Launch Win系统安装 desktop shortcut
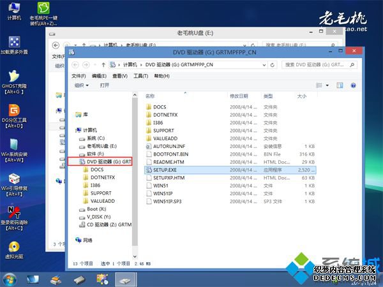 (14, 151)
